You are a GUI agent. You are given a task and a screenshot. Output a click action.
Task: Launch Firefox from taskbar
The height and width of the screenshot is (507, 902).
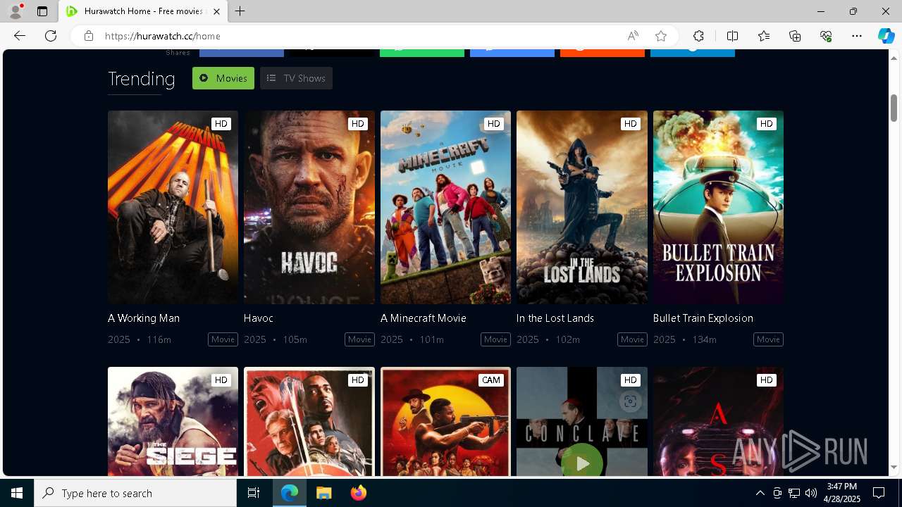coord(358,493)
